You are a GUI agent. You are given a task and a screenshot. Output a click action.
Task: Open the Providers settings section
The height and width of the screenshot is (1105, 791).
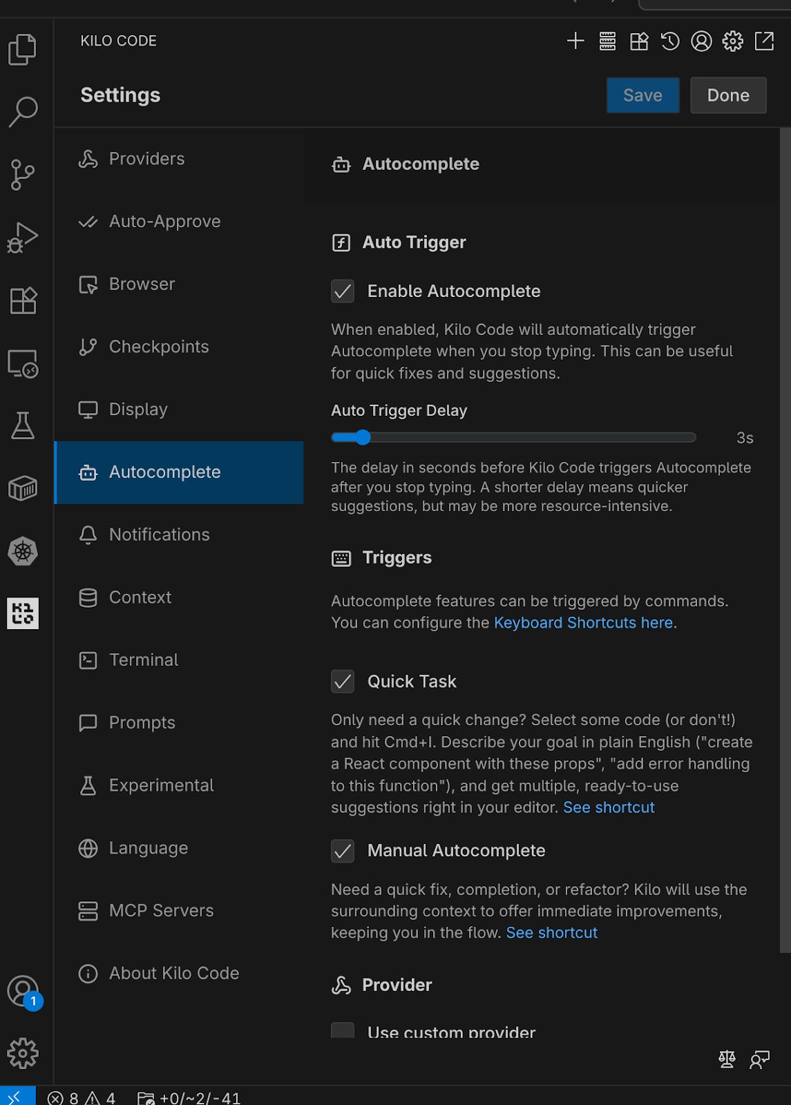click(x=179, y=159)
